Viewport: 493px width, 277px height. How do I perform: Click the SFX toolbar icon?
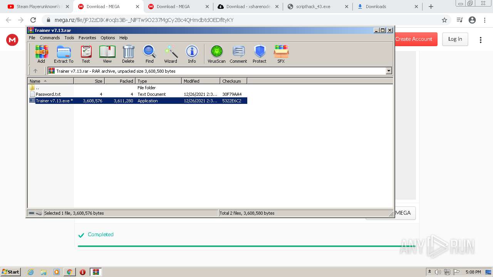281,54
